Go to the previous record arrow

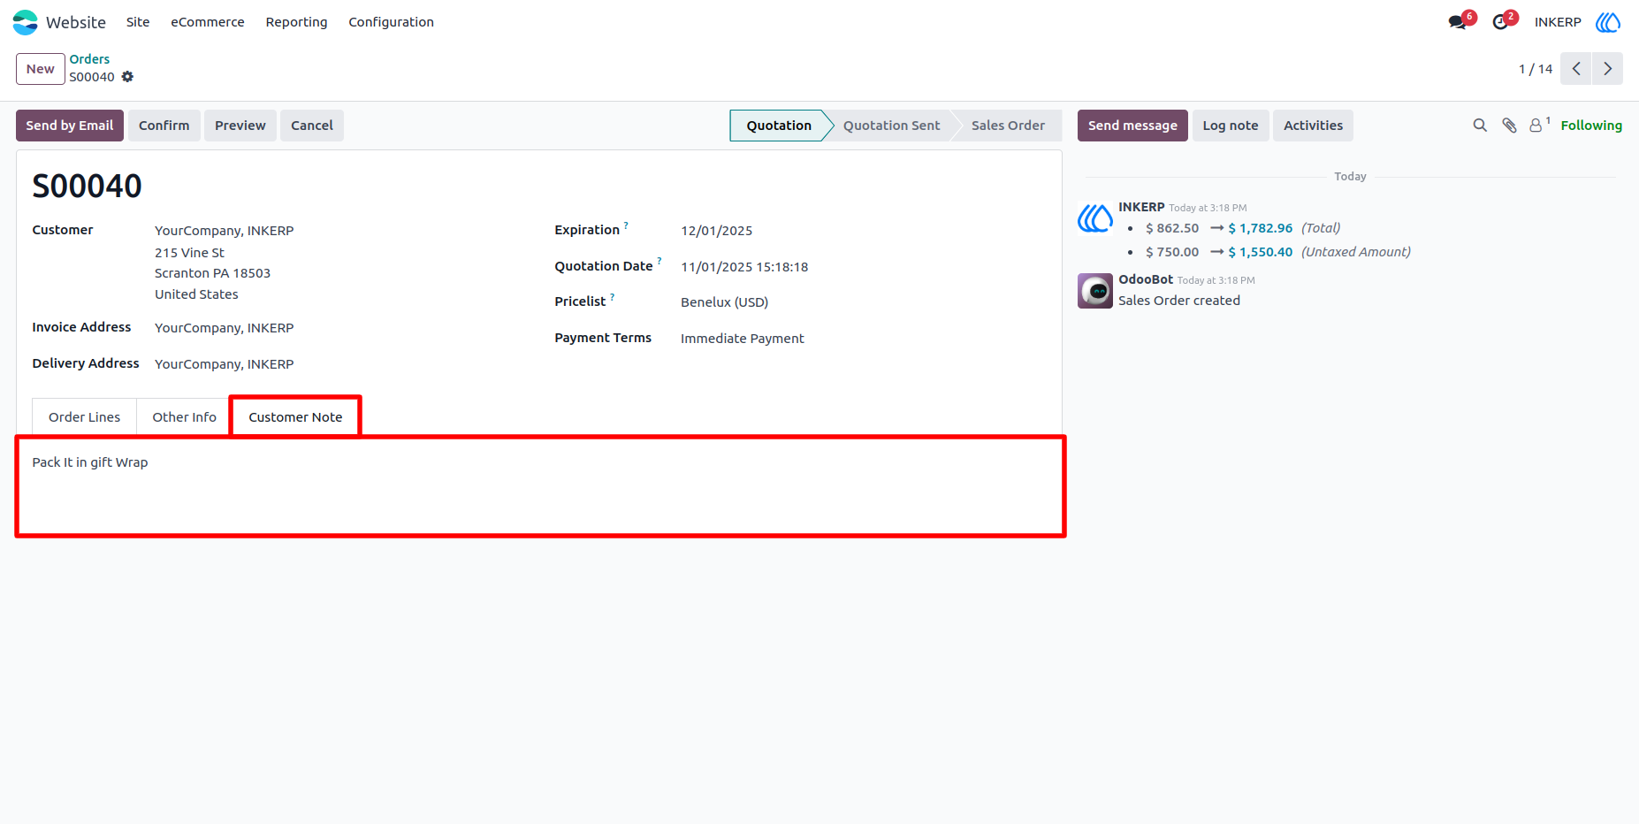pyautogui.click(x=1576, y=69)
